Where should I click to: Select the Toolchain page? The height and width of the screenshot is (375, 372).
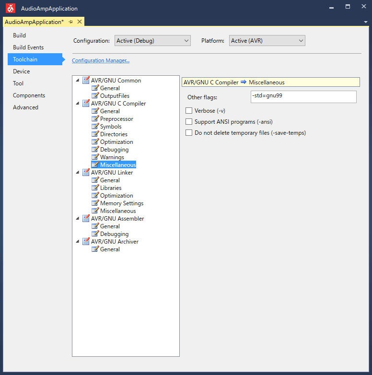pyautogui.click(x=35, y=59)
